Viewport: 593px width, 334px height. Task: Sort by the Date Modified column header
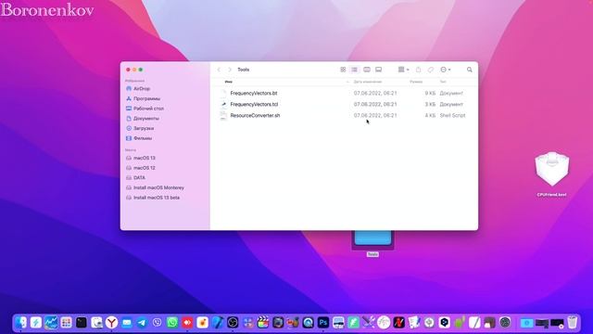(x=368, y=82)
